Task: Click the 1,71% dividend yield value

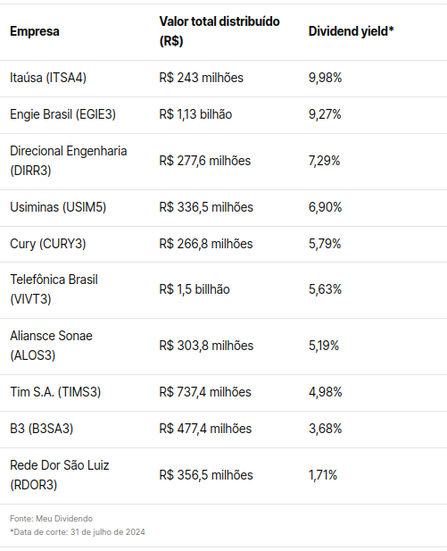Action: (323, 475)
